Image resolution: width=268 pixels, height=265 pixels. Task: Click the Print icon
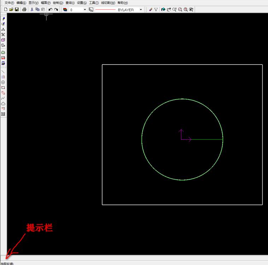[x=24, y=10]
